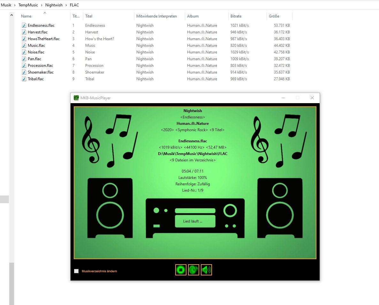Click the HowsTheHeart.flac file icon
The image size is (379, 305).
(24, 39)
